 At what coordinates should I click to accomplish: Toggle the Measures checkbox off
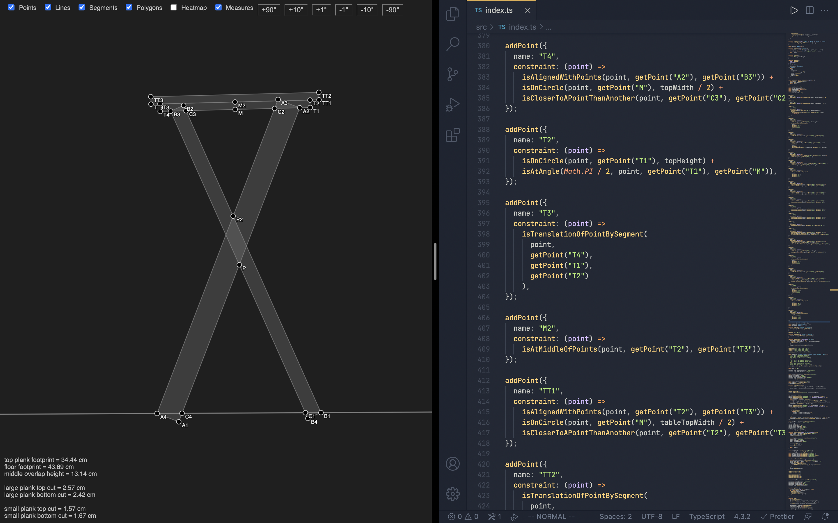[x=218, y=7]
